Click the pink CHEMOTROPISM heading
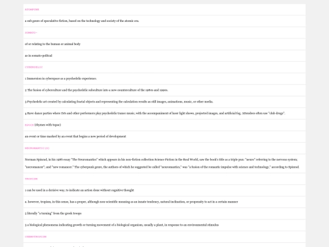Image resolution: width=329 pixels, height=247 pixels. [x=35, y=237]
